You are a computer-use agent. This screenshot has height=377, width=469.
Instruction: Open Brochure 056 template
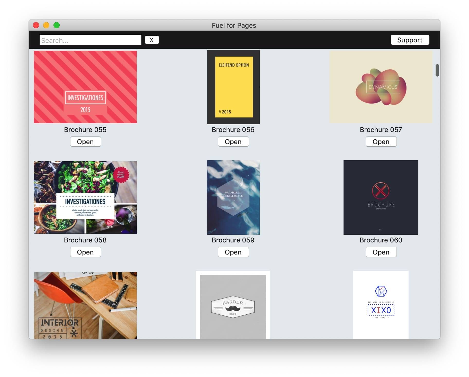pyautogui.click(x=233, y=142)
